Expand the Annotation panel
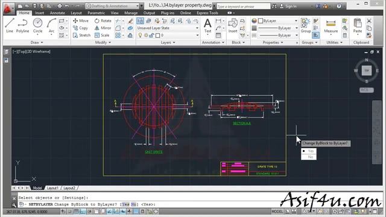Viewport: 386px width, 217px height. [213, 42]
